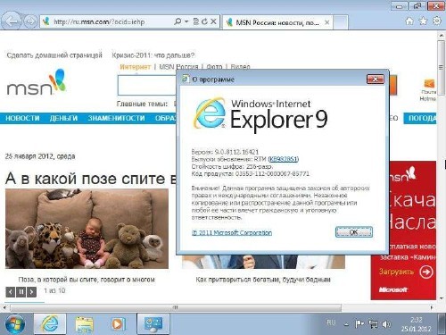
Task: Open Favorites star icon
Action: tap(423, 21)
